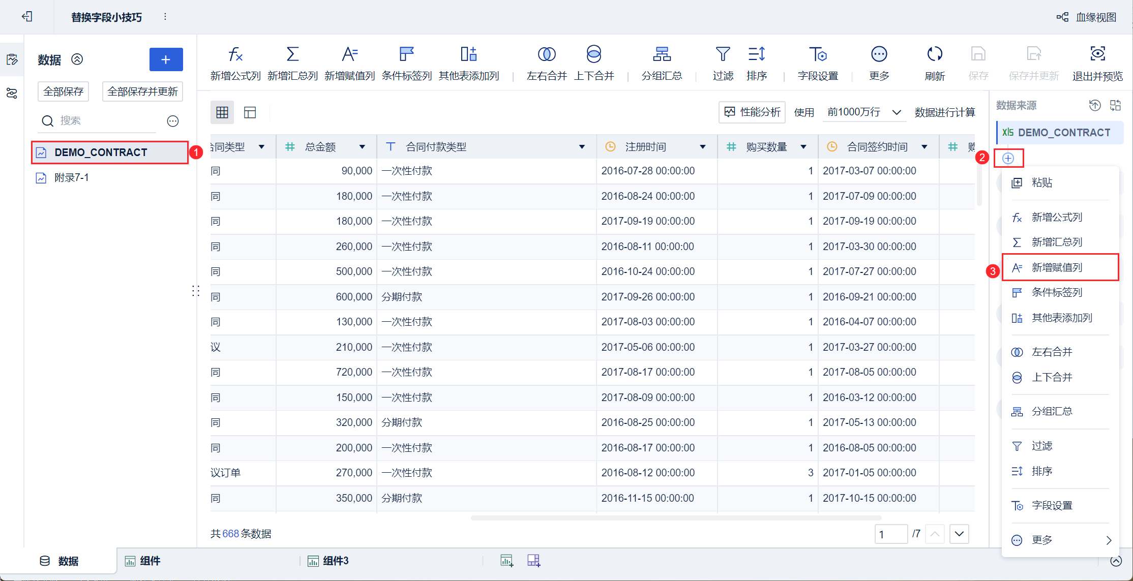
Task: Click the 性能分析 button
Action: click(x=752, y=112)
